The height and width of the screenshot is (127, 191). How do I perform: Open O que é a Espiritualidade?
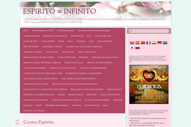(35, 68)
